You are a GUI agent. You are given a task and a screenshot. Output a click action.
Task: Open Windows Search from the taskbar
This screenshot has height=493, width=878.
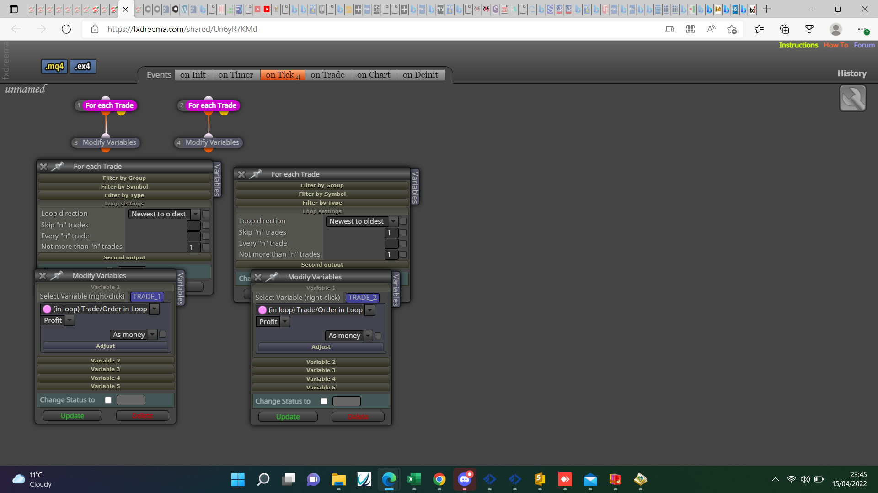[263, 479]
